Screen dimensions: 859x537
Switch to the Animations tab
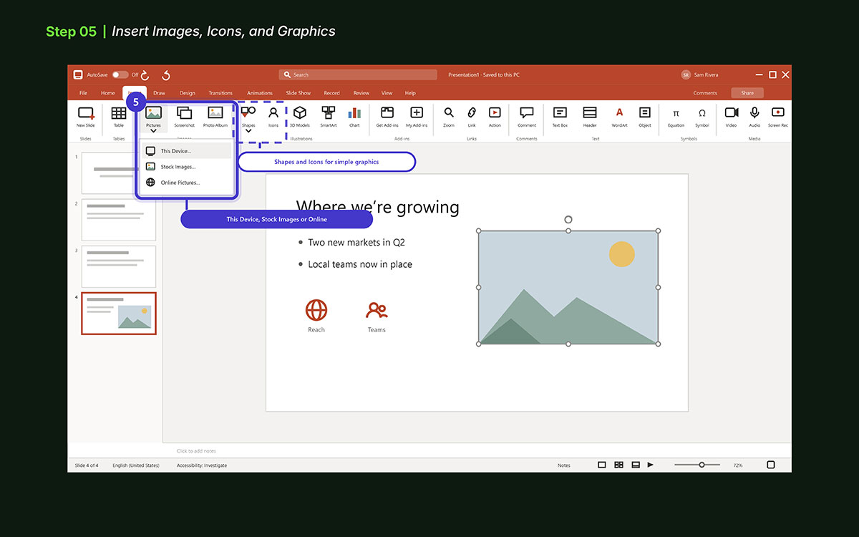pyautogui.click(x=260, y=93)
